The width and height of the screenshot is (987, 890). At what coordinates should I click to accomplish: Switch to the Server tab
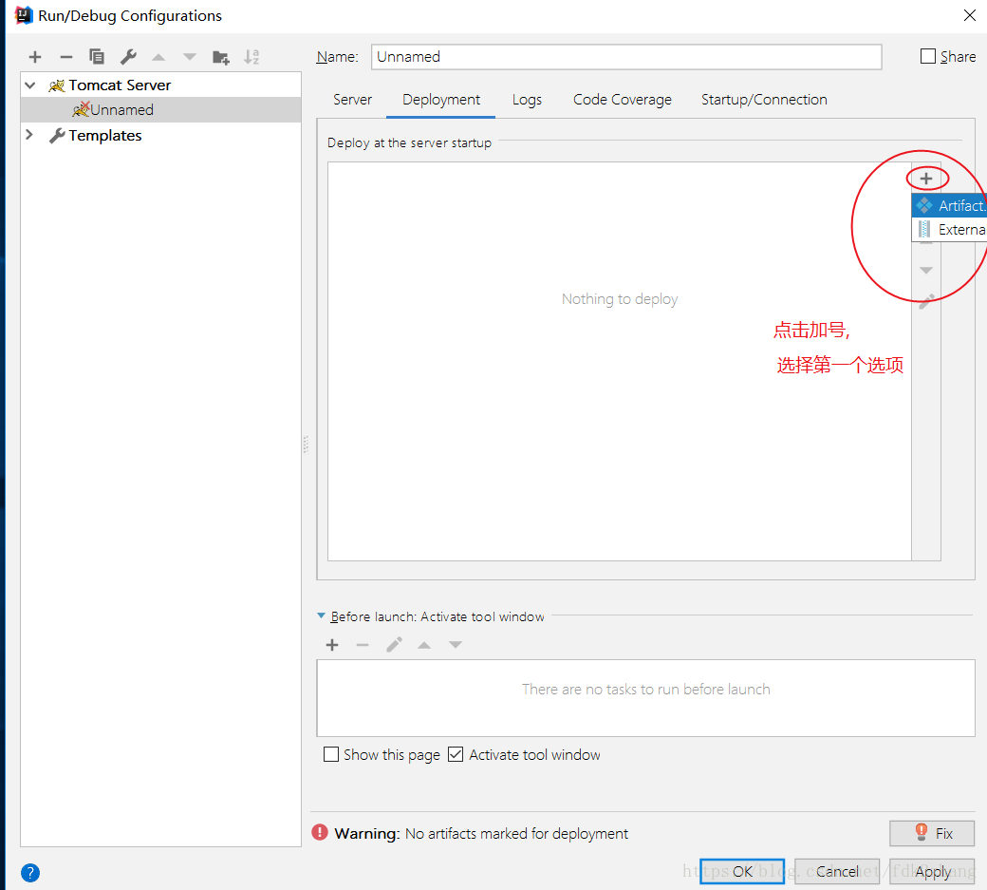click(x=352, y=100)
